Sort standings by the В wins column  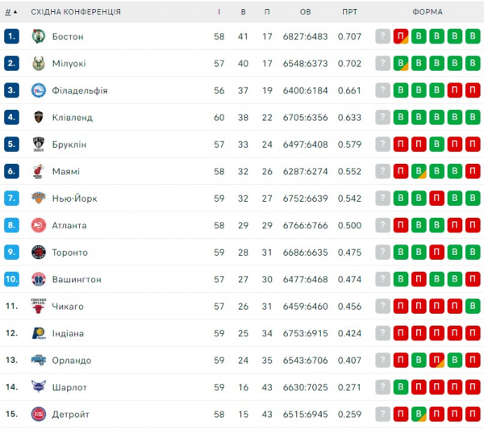[244, 12]
